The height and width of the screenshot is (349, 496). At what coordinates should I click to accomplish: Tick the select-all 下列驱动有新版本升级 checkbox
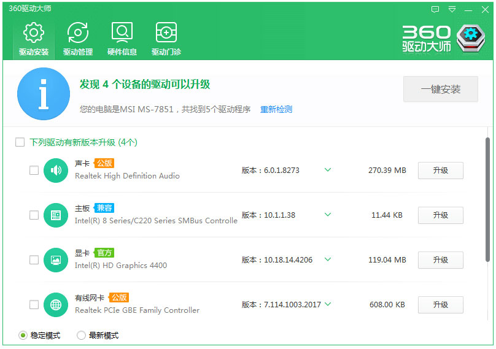pos(20,142)
